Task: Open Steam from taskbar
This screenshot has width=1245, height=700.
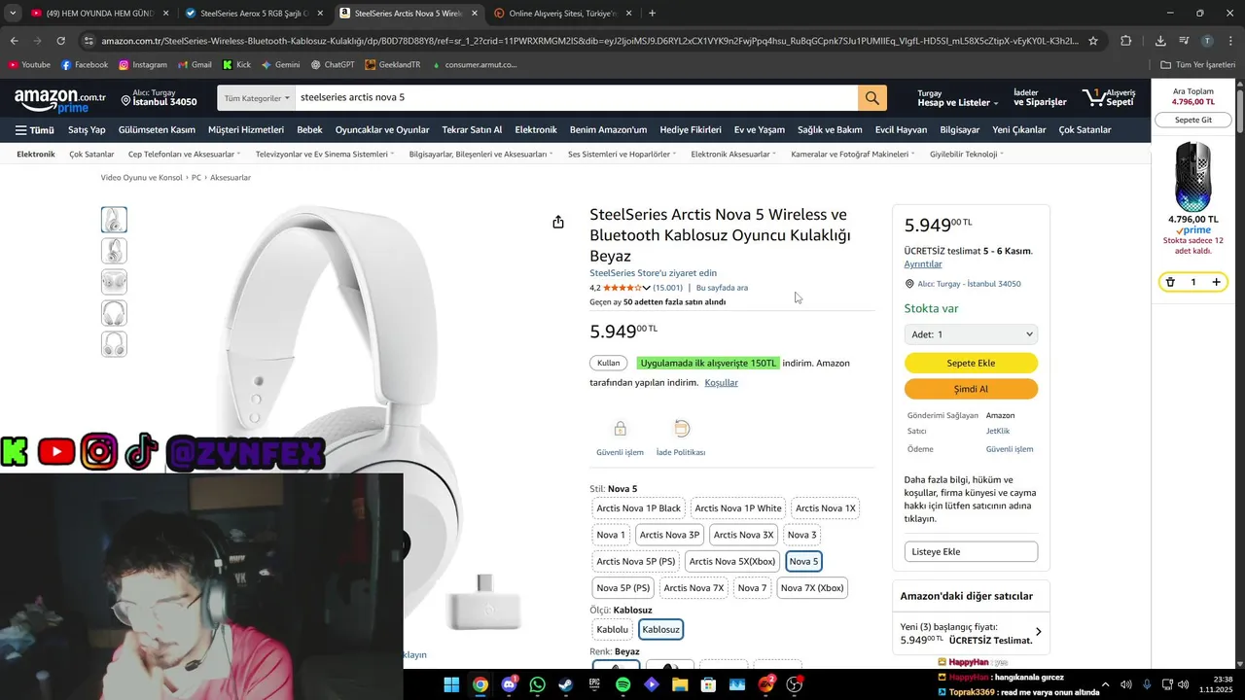Action: (x=566, y=685)
